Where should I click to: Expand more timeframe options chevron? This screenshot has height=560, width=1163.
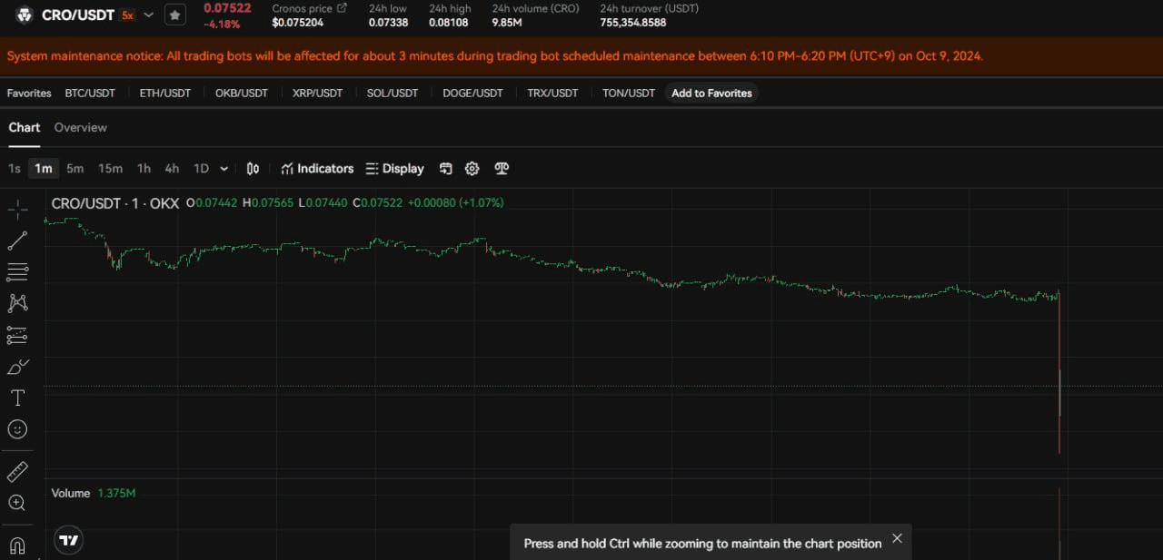(x=224, y=169)
